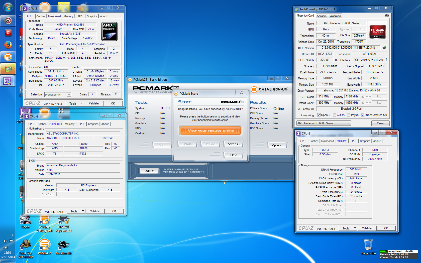Open the Crysis desktop shortcut
This screenshot has height=263, width=421.
(25, 222)
